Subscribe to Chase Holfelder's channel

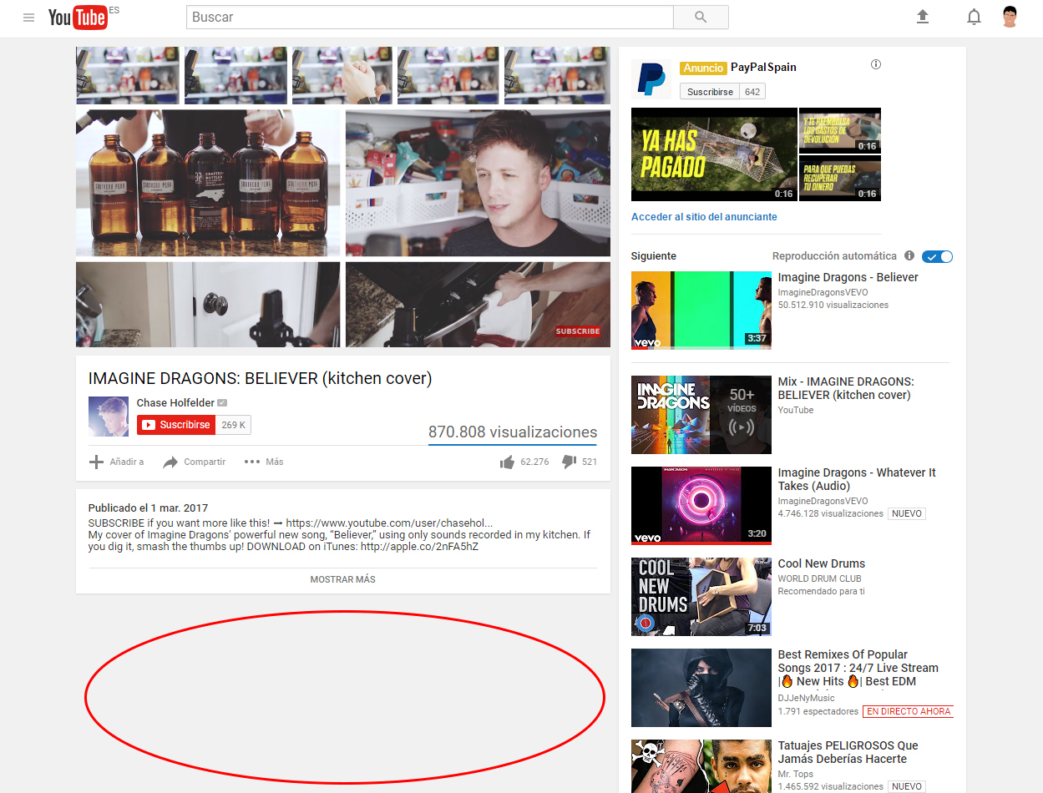(x=175, y=424)
